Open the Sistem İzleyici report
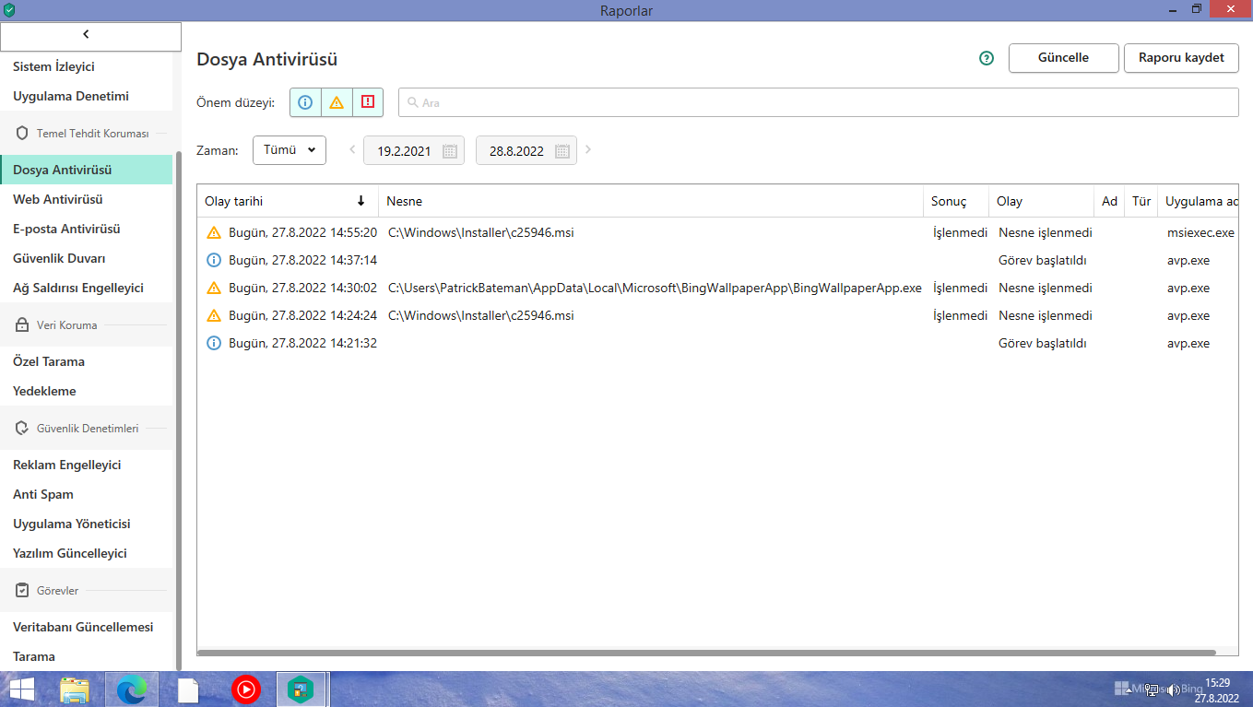The image size is (1253, 707). [87, 66]
